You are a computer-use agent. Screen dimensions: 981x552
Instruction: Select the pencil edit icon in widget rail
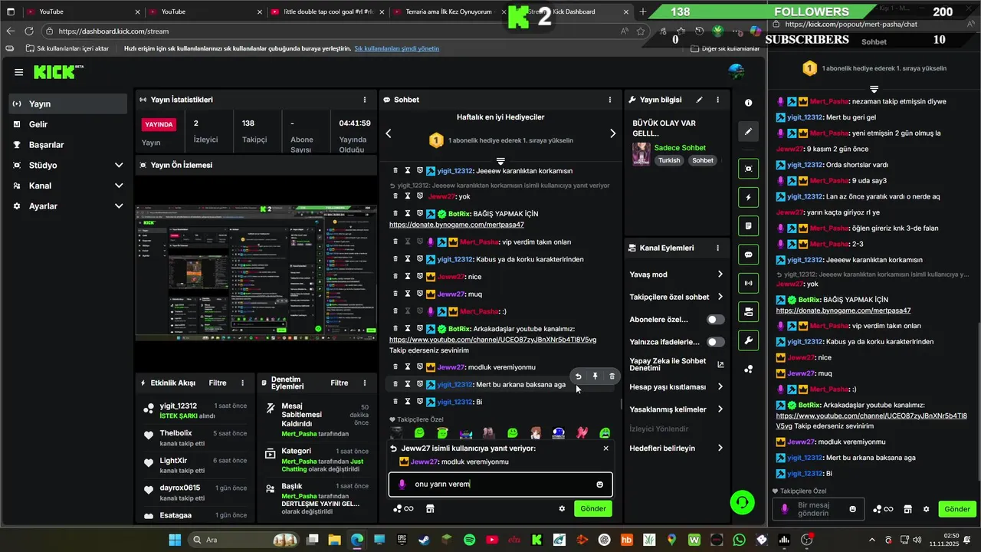pos(749,132)
